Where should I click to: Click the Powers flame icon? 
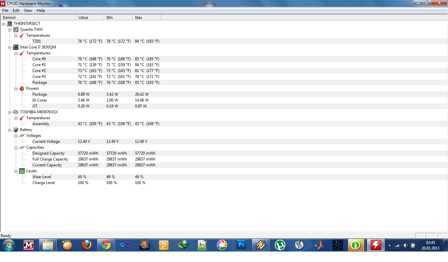pos(22,88)
